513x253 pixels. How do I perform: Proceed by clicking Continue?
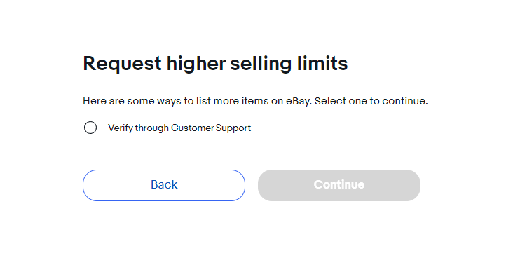(x=339, y=185)
